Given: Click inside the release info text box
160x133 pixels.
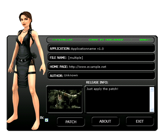Looking at the screenshot, I should [117, 99].
